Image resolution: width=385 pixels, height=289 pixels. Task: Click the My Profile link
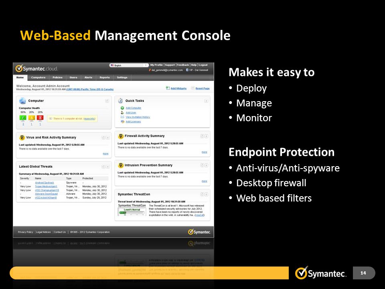coord(156,65)
